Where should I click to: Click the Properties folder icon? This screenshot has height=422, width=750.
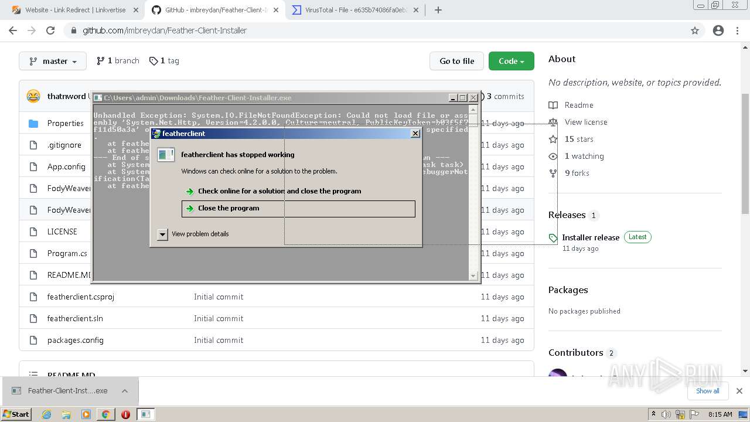(x=33, y=123)
